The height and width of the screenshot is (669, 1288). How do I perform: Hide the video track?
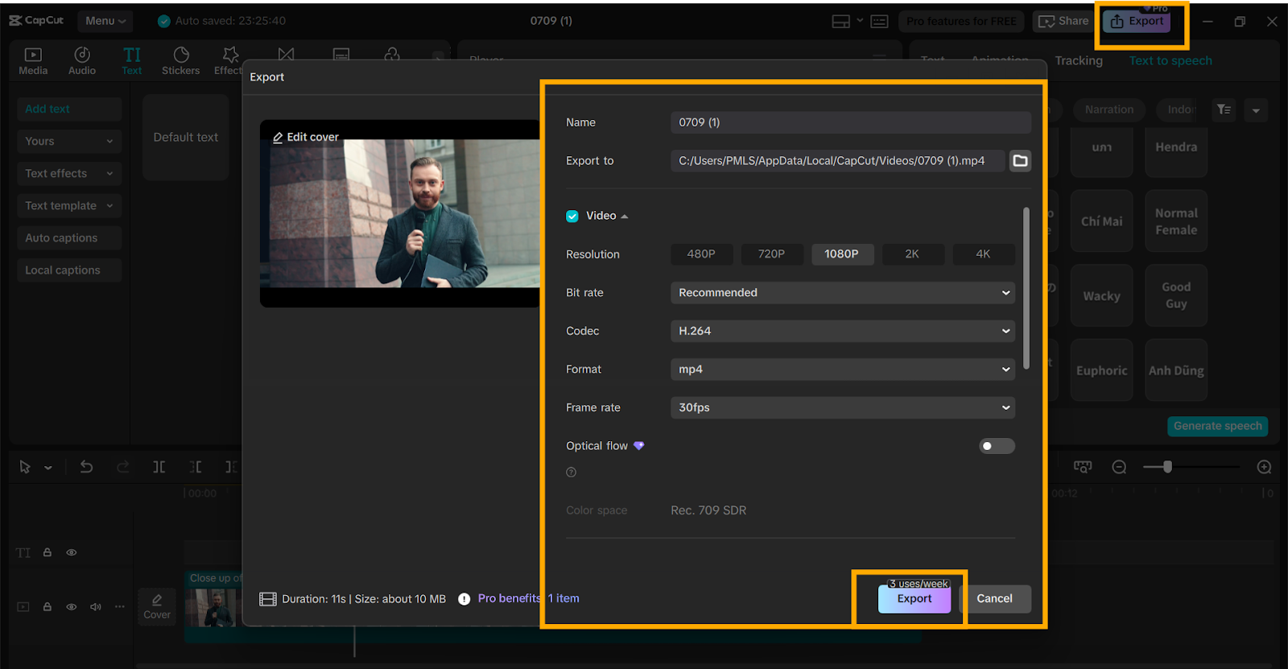pos(72,607)
